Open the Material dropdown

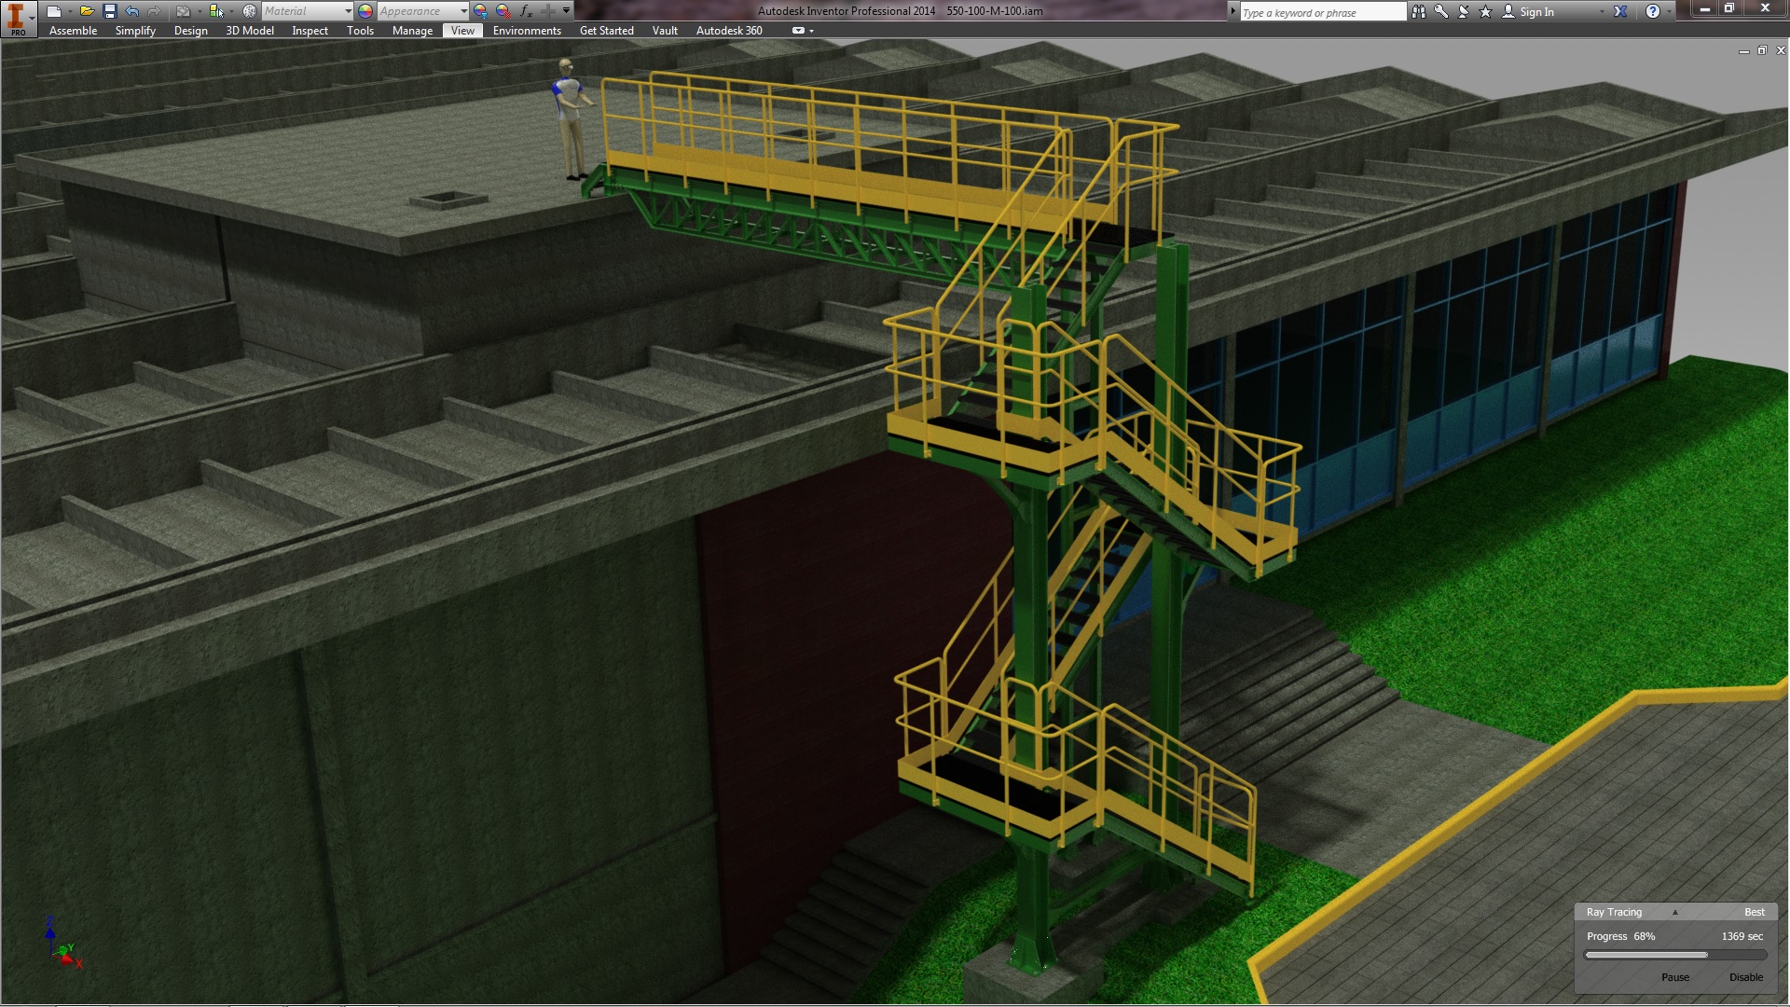click(348, 11)
